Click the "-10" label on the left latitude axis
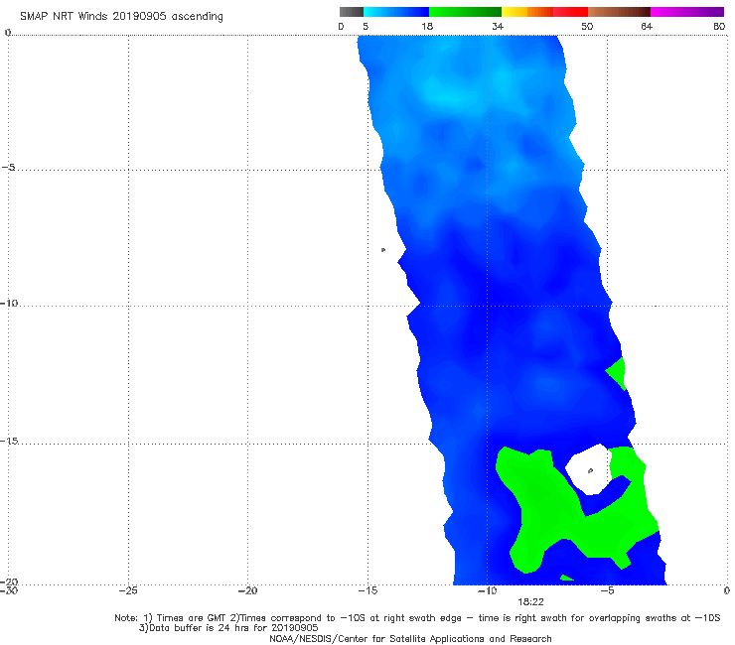Screen dimensions: 735x645 tap(9, 303)
